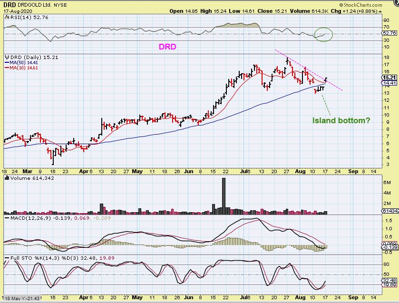Click the 19.89 stochastic tag on right axis
399x303 pixels.
389,284
